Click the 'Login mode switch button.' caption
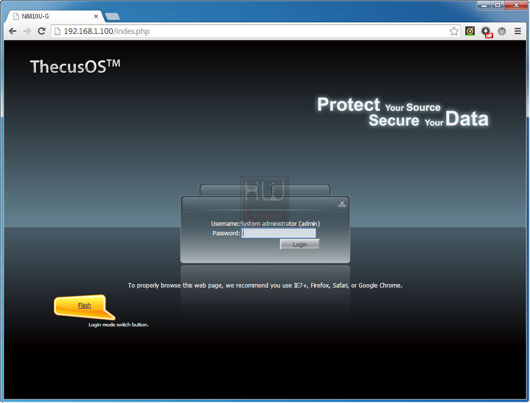 coord(119,324)
